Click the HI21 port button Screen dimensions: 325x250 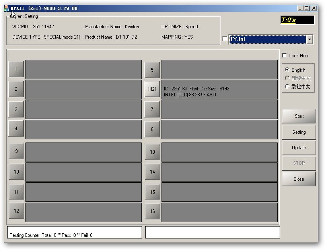152,89
